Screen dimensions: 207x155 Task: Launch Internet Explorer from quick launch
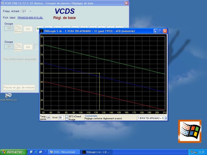click(36, 152)
